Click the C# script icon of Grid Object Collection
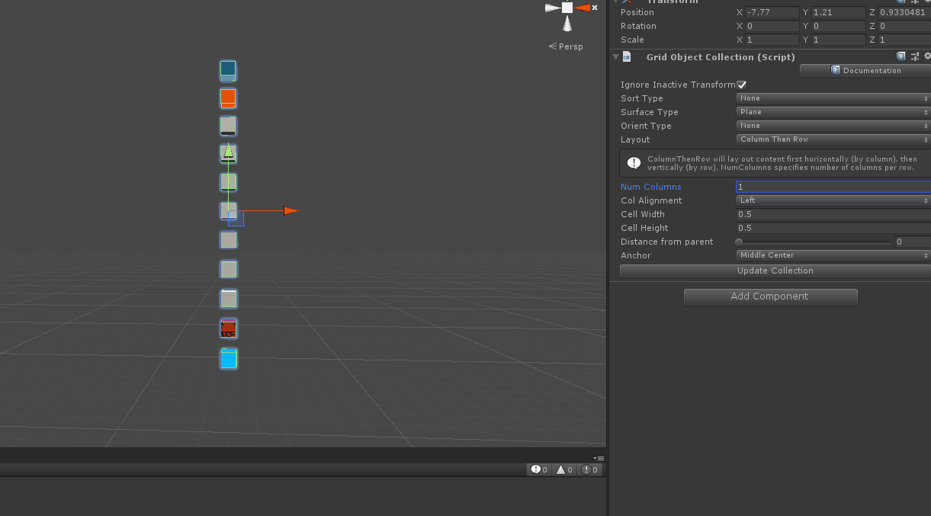The image size is (931, 516). (x=627, y=56)
